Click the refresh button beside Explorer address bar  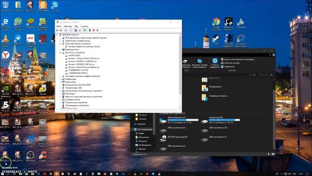(x=254, y=75)
